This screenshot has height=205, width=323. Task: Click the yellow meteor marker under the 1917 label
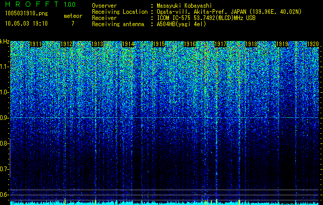(217, 202)
